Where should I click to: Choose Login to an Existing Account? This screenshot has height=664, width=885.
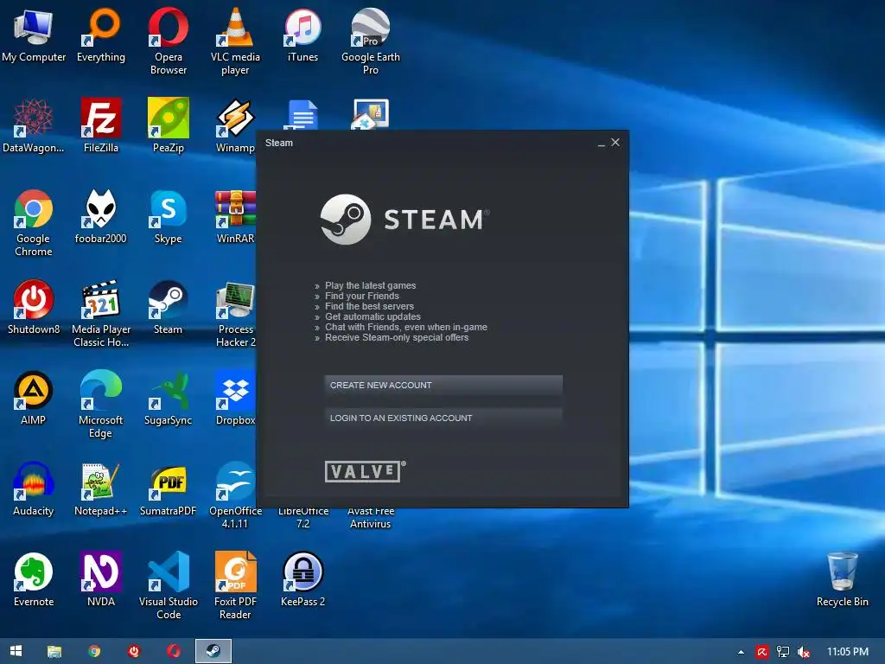click(x=443, y=418)
